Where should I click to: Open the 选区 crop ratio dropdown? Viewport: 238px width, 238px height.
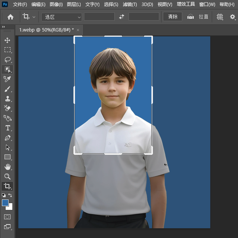click(61, 17)
